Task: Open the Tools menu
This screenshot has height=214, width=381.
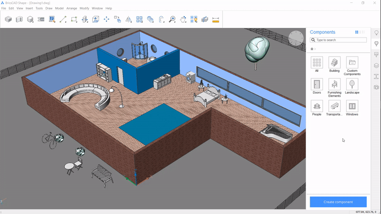Action: coord(39,8)
